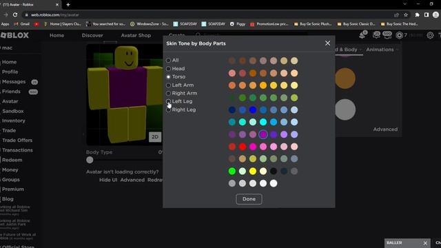Open Money in the sidebar
The image size is (441, 248).
10,170
